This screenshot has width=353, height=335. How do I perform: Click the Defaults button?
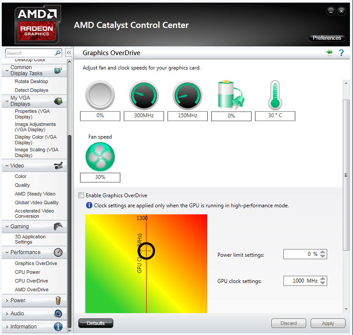(x=96, y=323)
